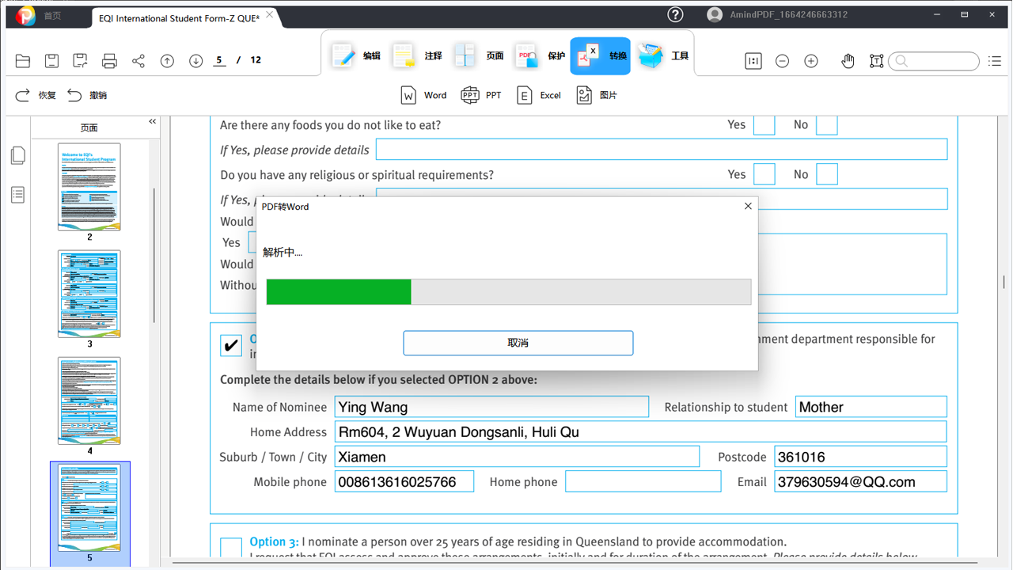The image size is (1013, 570).
Task: Select the page 3 thumbnail
Action: click(x=89, y=294)
